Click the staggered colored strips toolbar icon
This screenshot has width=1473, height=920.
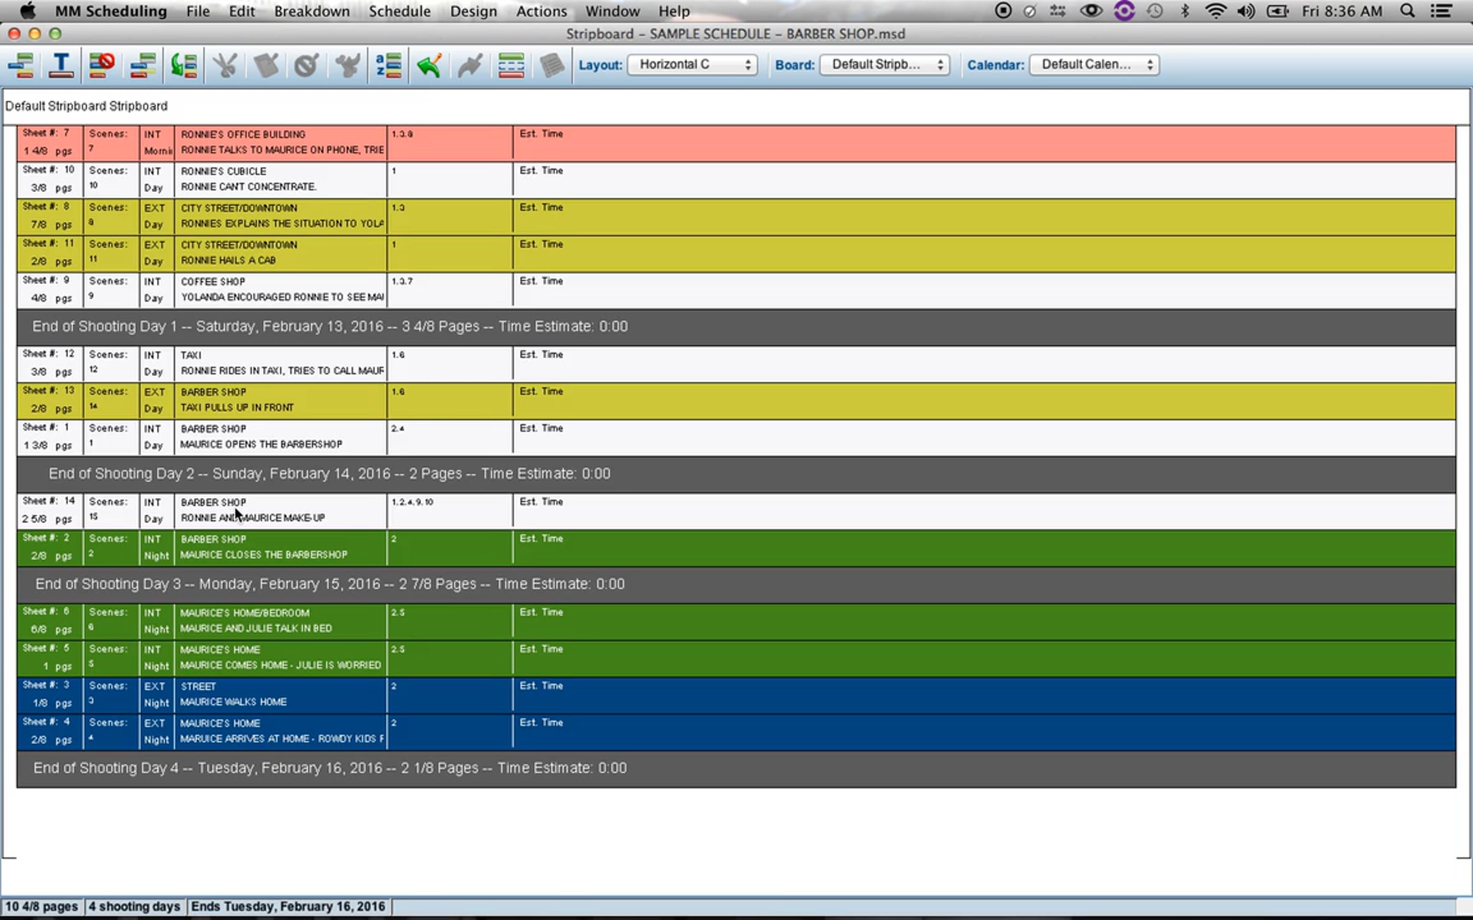point(143,64)
